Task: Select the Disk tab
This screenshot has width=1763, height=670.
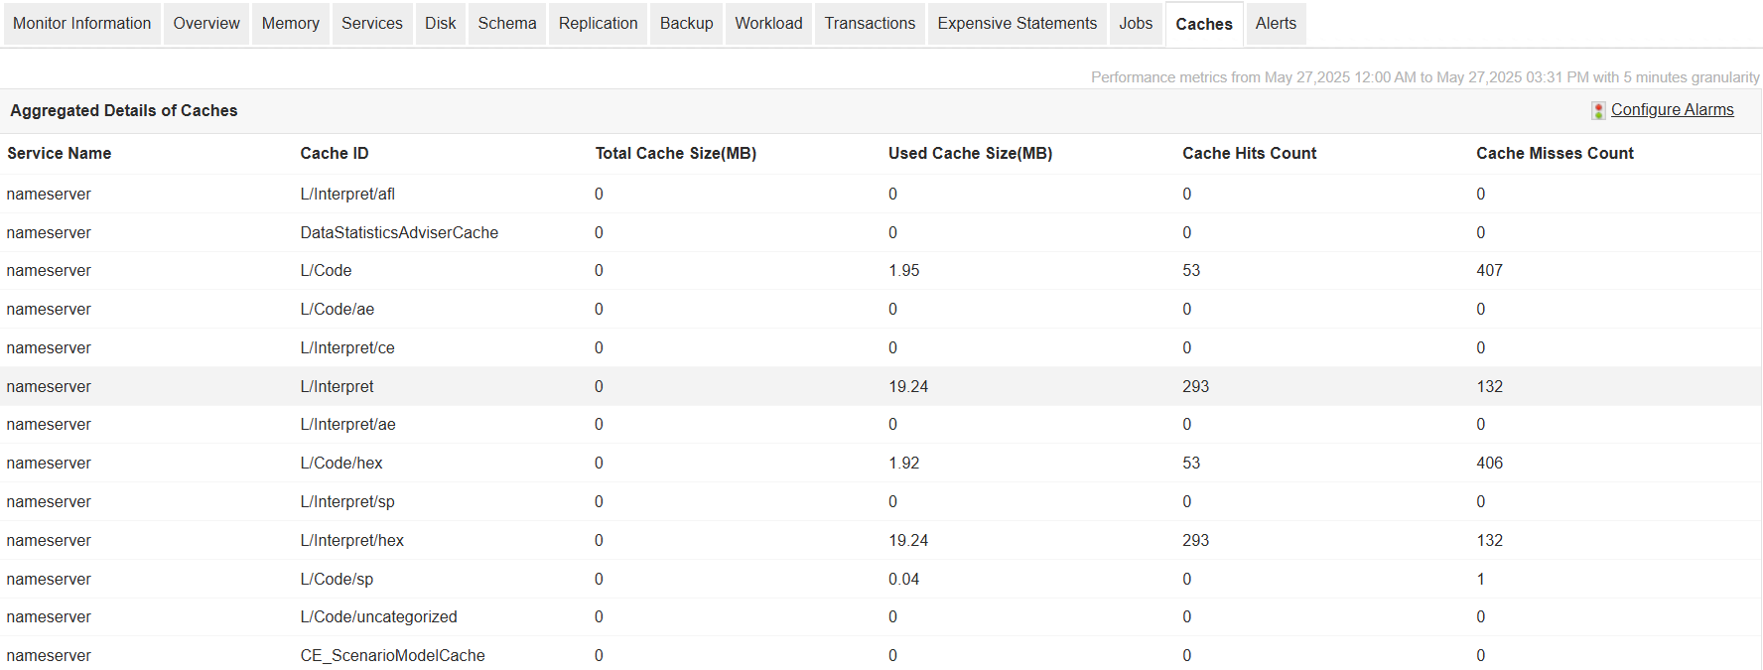Action: coord(440,23)
